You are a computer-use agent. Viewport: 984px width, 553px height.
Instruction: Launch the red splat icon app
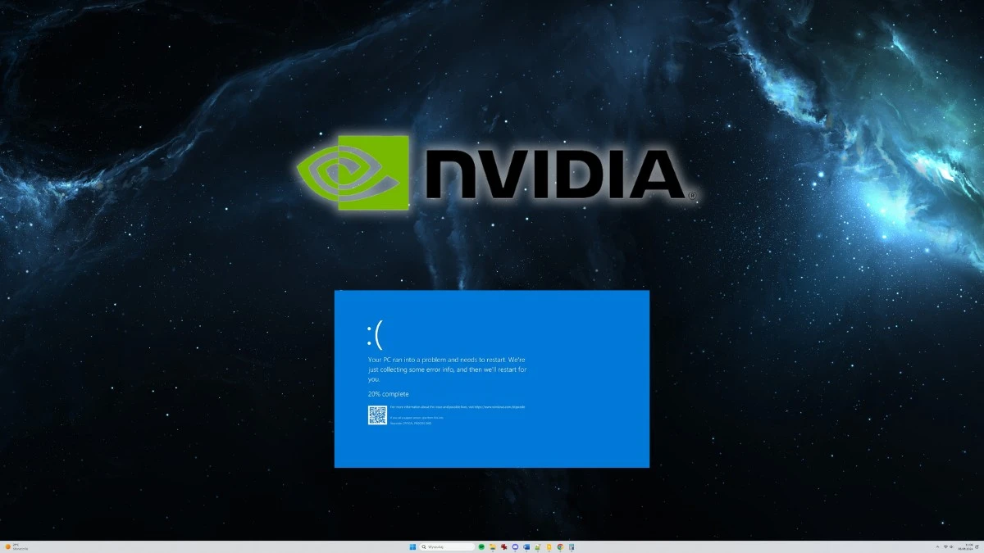pos(503,546)
